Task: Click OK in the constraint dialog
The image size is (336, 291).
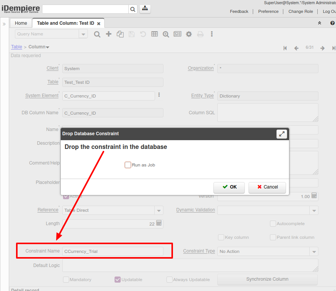Action: (229, 187)
